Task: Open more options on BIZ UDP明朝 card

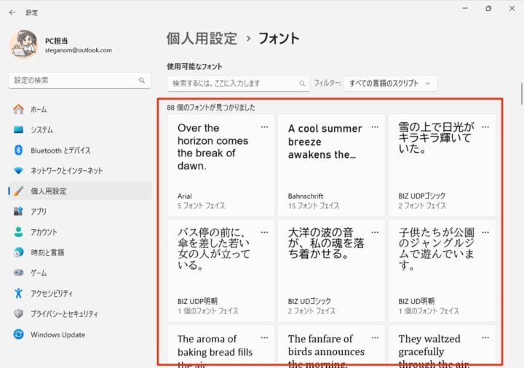Action: click(264, 232)
